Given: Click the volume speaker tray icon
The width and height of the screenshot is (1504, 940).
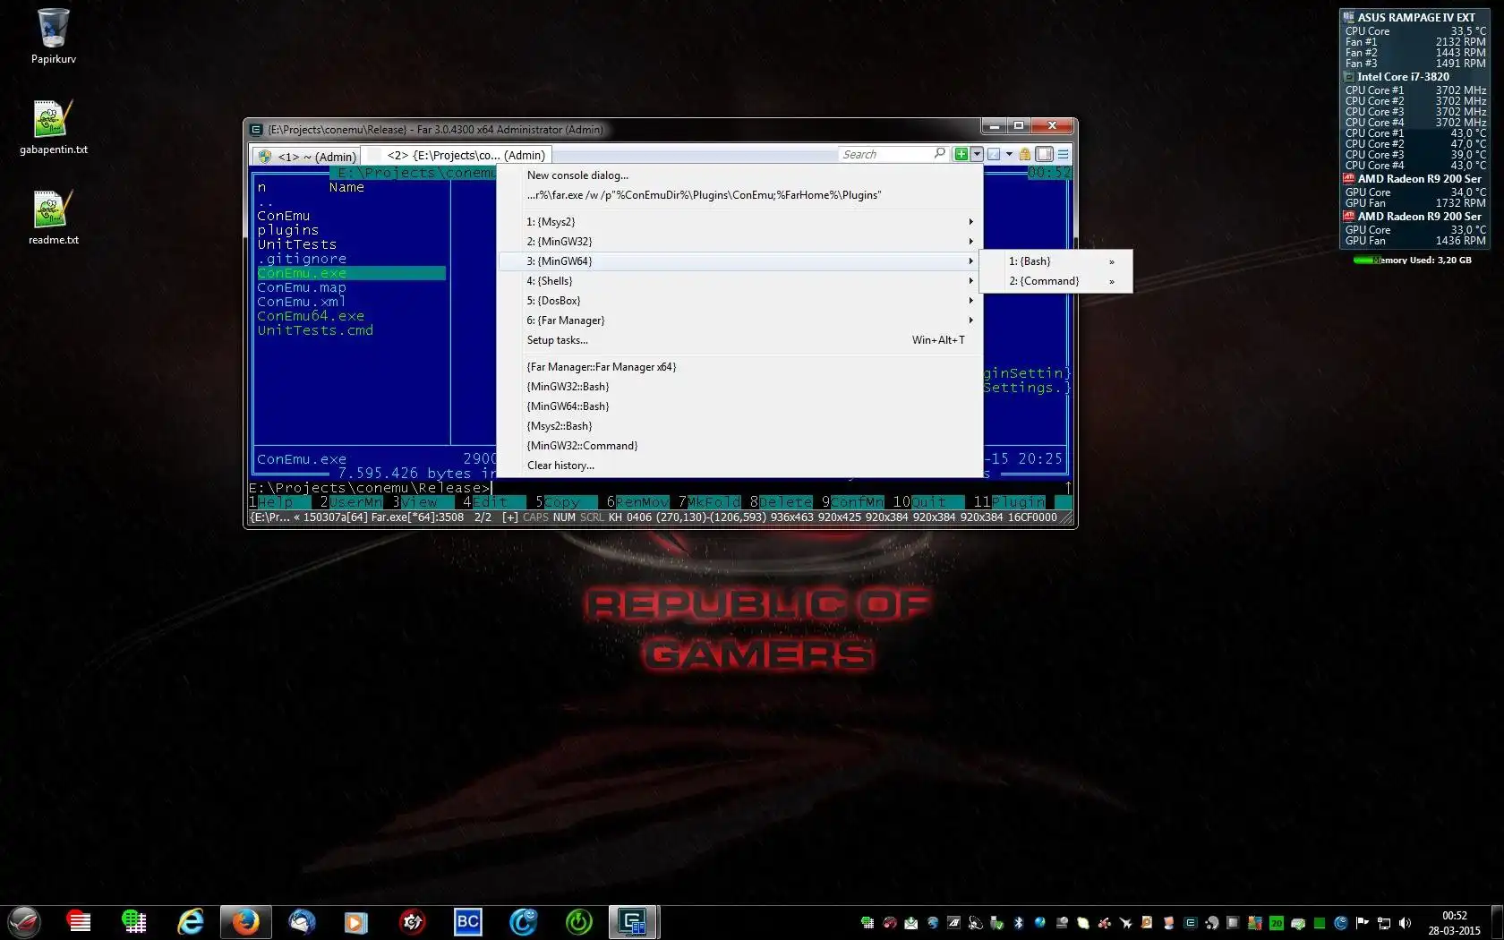Looking at the screenshot, I should [x=1405, y=923].
